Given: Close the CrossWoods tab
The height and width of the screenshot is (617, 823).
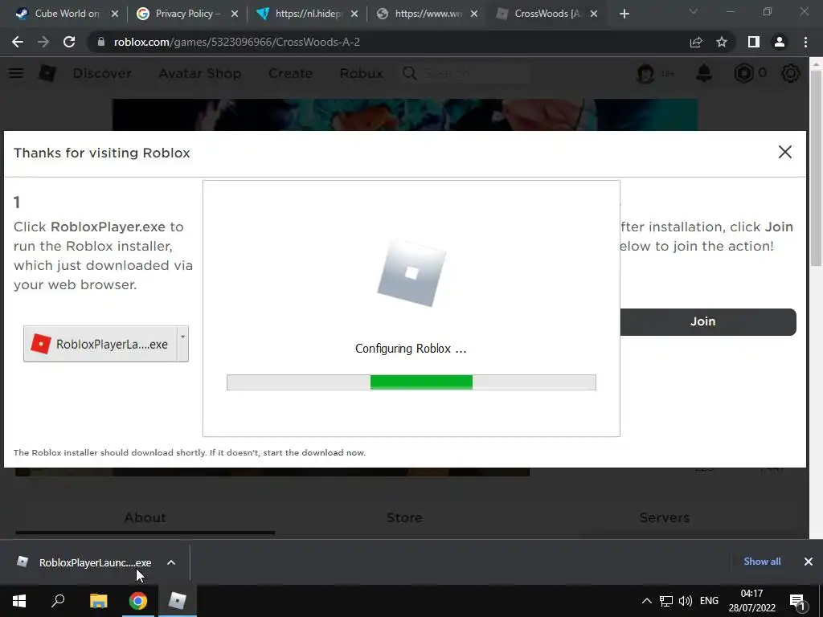Looking at the screenshot, I should click(x=594, y=14).
